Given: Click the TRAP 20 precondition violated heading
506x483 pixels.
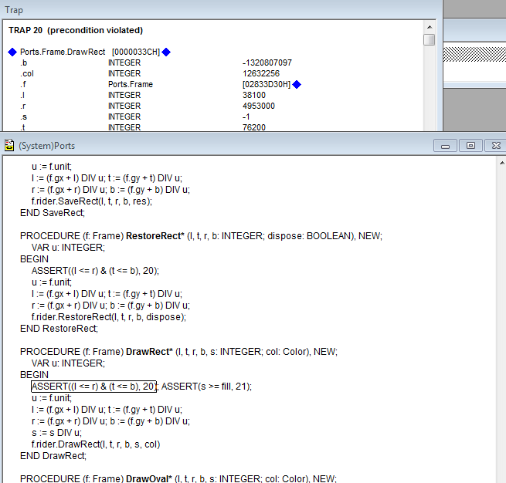Looking at the screenshot, I should point(76,30).
